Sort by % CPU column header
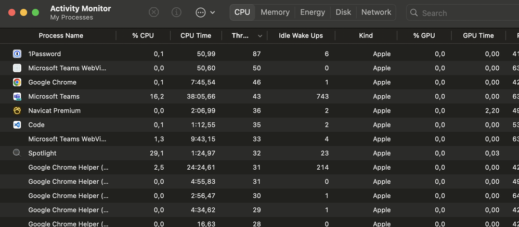Viewport: 519px width, 227px height. [x=143, y=35]
